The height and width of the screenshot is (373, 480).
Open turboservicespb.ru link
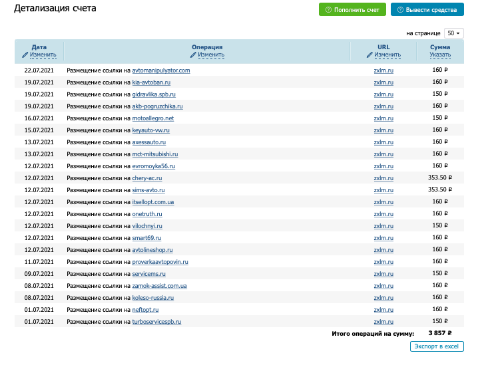pos(156,322)
